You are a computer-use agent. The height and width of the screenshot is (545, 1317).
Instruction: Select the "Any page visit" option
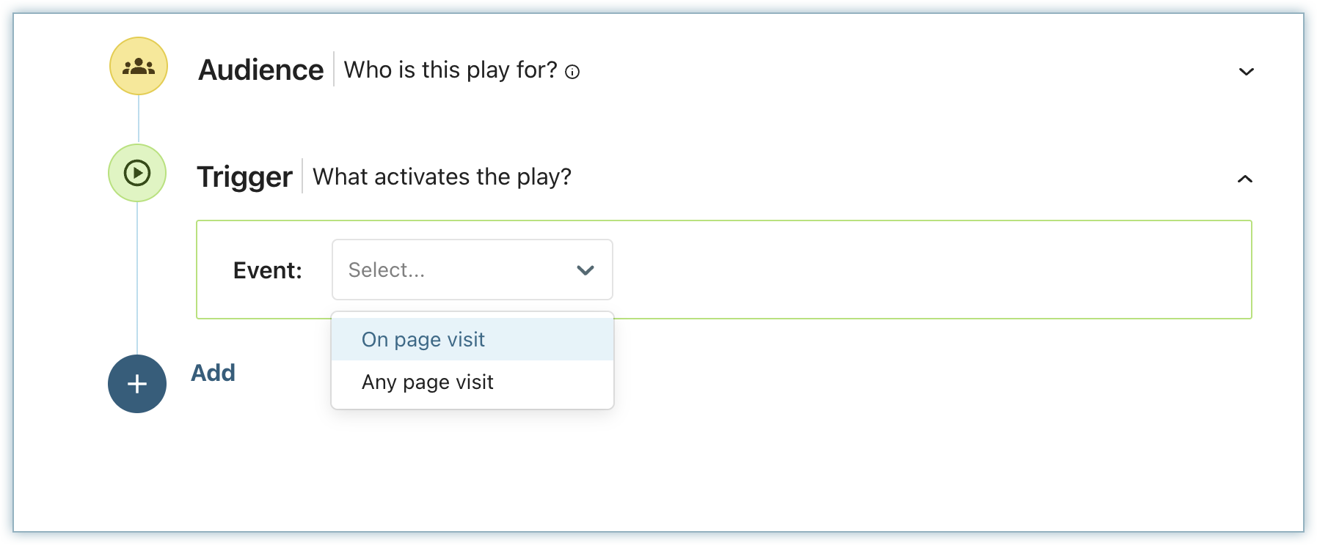click(428, 382)
